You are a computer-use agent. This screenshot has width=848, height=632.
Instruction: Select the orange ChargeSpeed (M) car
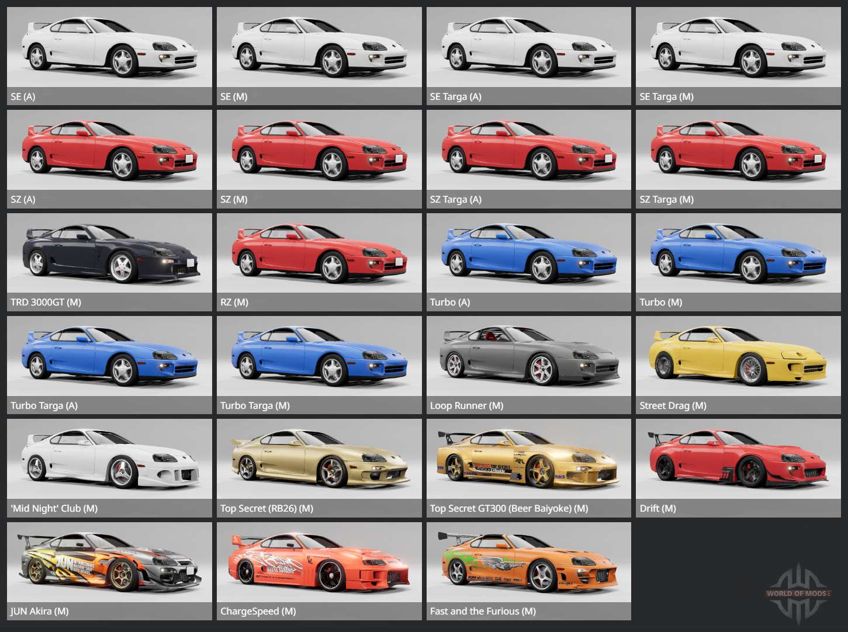319,570
